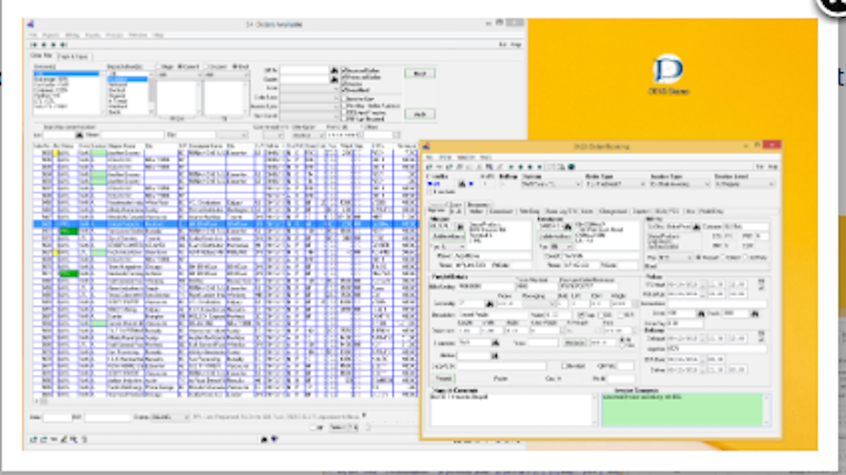Screen dimensions: 846x475
Task: Click upper green-outlined button beside filter checkboxes
Action: pos(420,73)
